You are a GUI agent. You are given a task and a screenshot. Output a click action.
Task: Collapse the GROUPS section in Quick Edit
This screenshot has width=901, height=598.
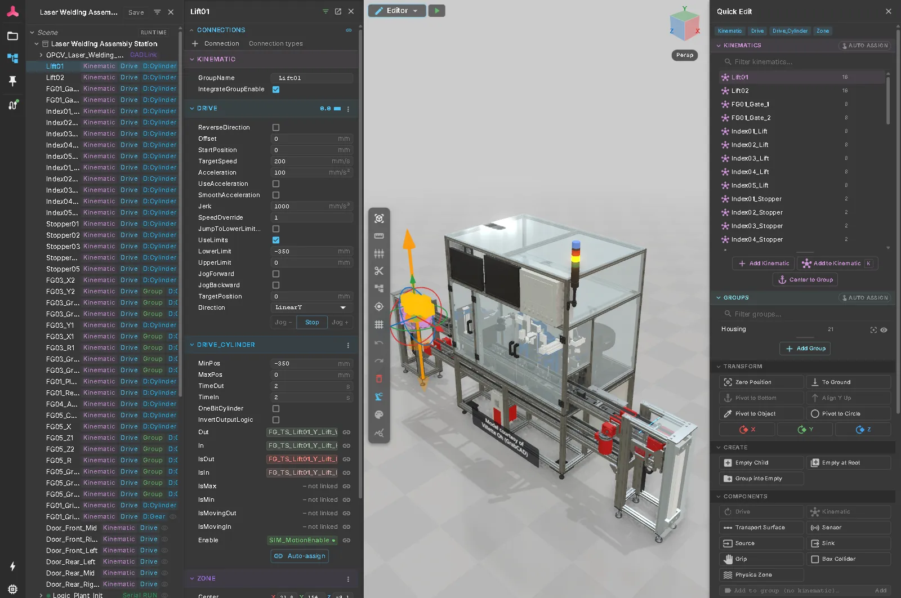[736, 297]
